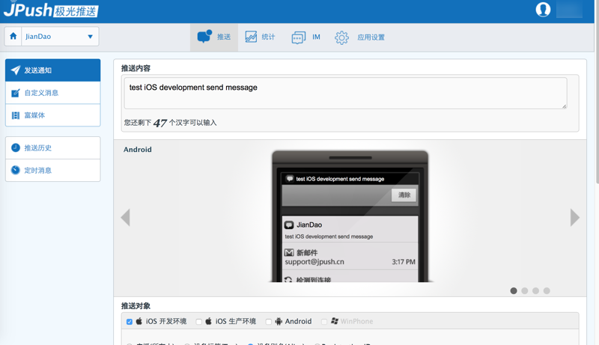Select the fourth carousel dot
599x345 pixels.
547,291
